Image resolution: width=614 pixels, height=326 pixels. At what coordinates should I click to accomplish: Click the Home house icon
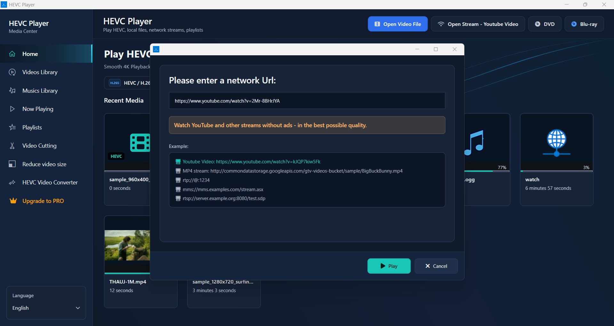click(x=12, y=54)
